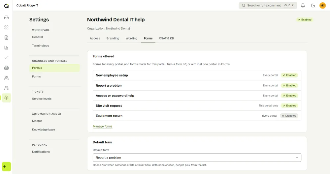Open the Settings gear icon
Image resolution: width=330 pixels, height=174 pixels.
coord(6,98)
